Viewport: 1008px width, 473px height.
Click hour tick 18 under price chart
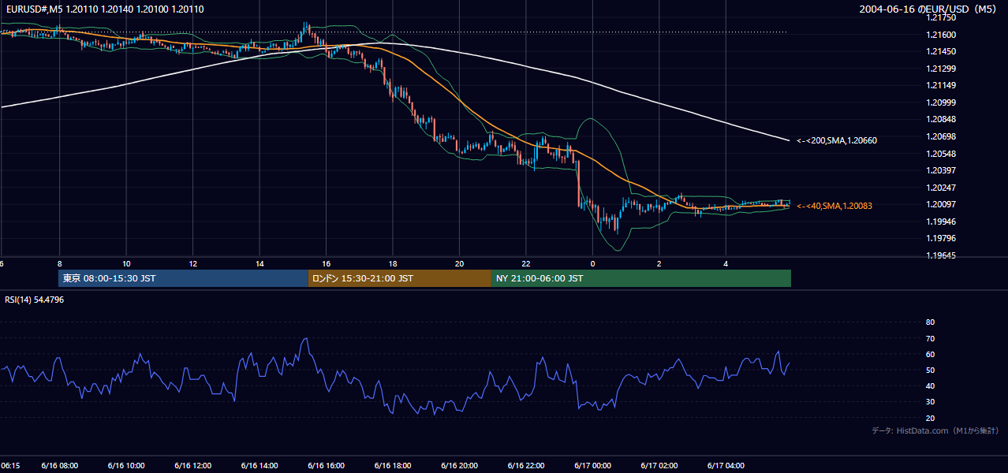pyautogui.click(x=393, y=263)
